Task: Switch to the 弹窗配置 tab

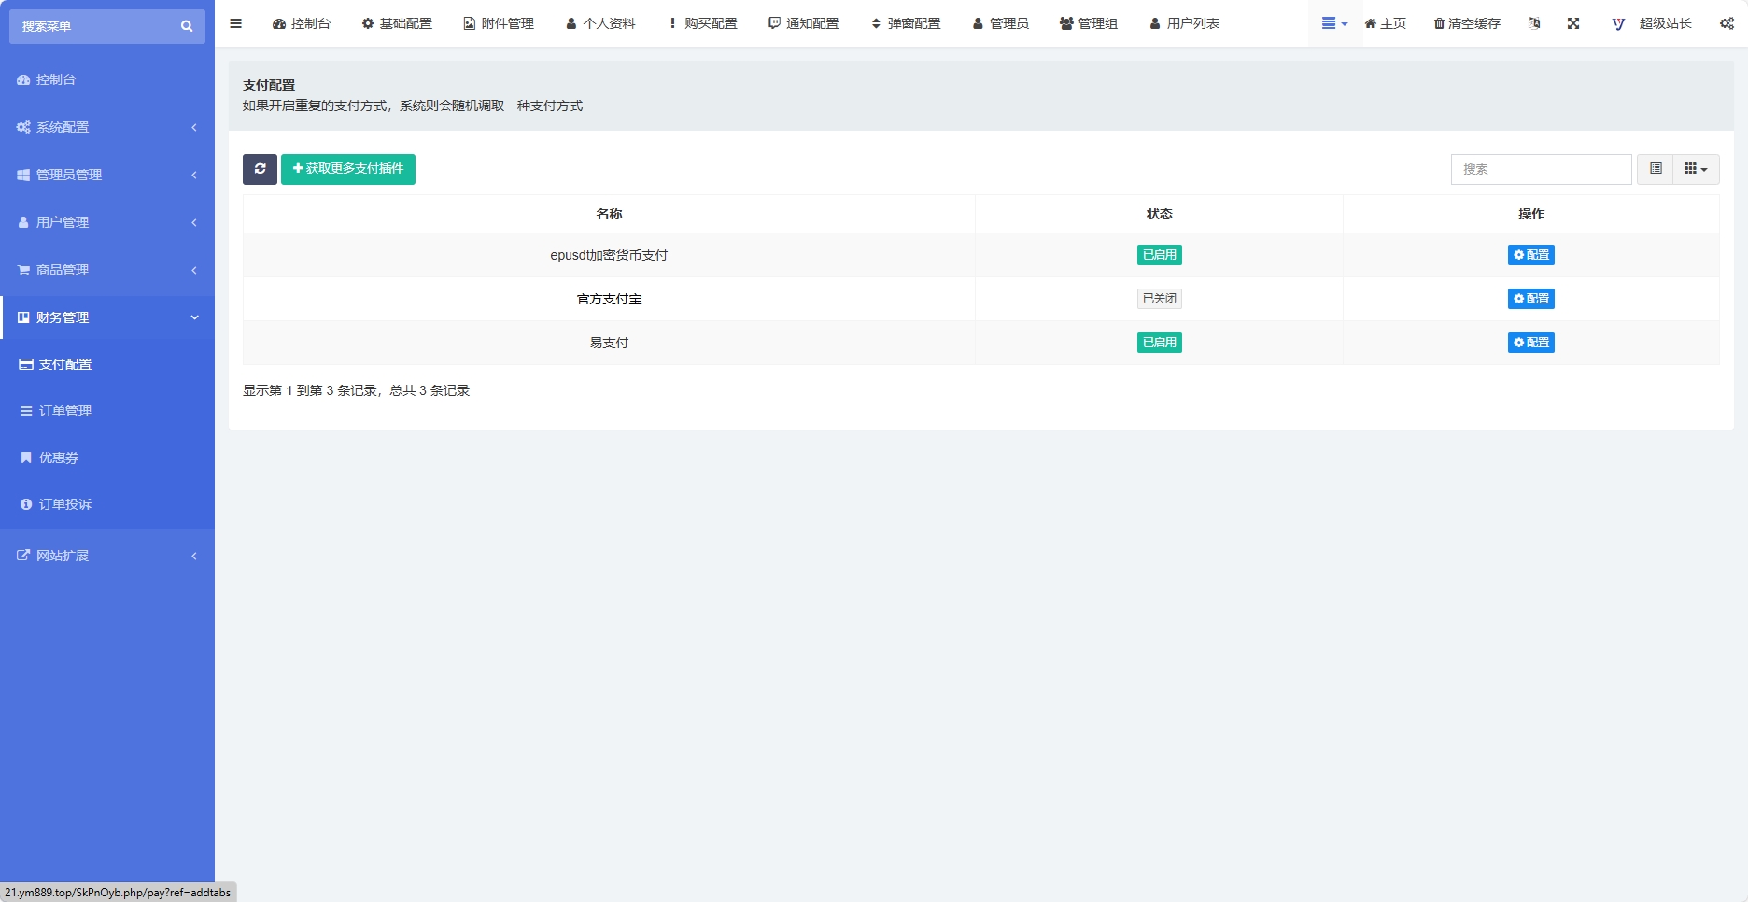Action: (x=906, y=23)
